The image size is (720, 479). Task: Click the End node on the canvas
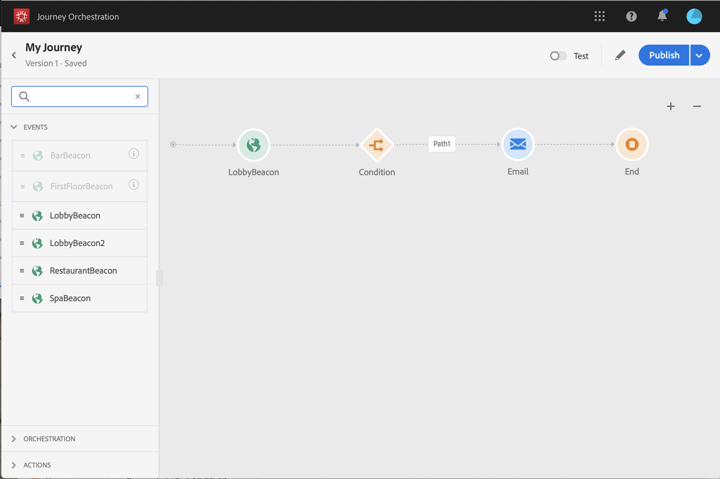pyautogui.click(x=631, y=144)
